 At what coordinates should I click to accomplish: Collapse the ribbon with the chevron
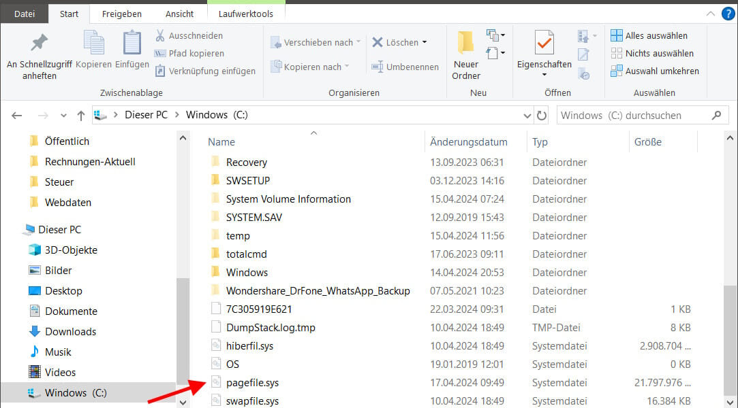click(x=710, y=14)
